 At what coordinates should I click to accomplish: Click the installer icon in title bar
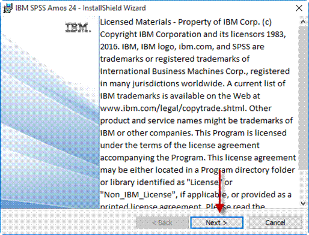click(x=8, y=8)
